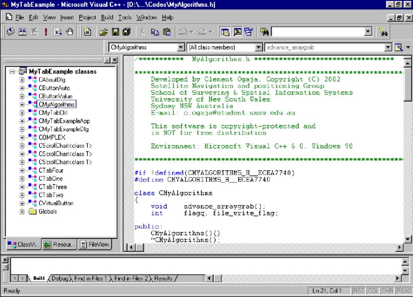
Task: Open the All class members filter dropdown
Action: (258, 48)
